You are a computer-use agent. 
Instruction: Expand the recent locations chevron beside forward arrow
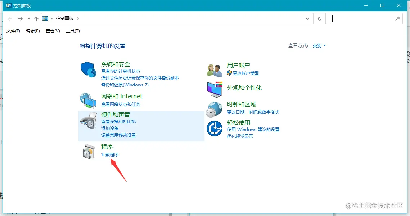(28, 18)
